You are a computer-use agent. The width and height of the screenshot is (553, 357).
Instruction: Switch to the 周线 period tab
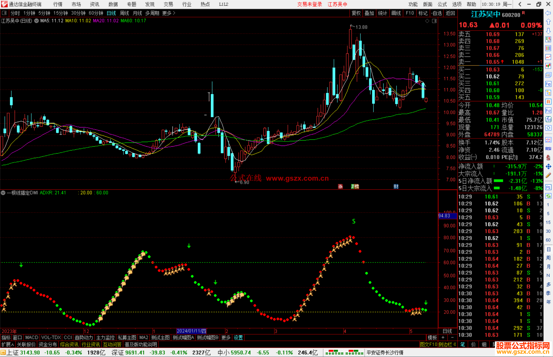click(124, 13)
